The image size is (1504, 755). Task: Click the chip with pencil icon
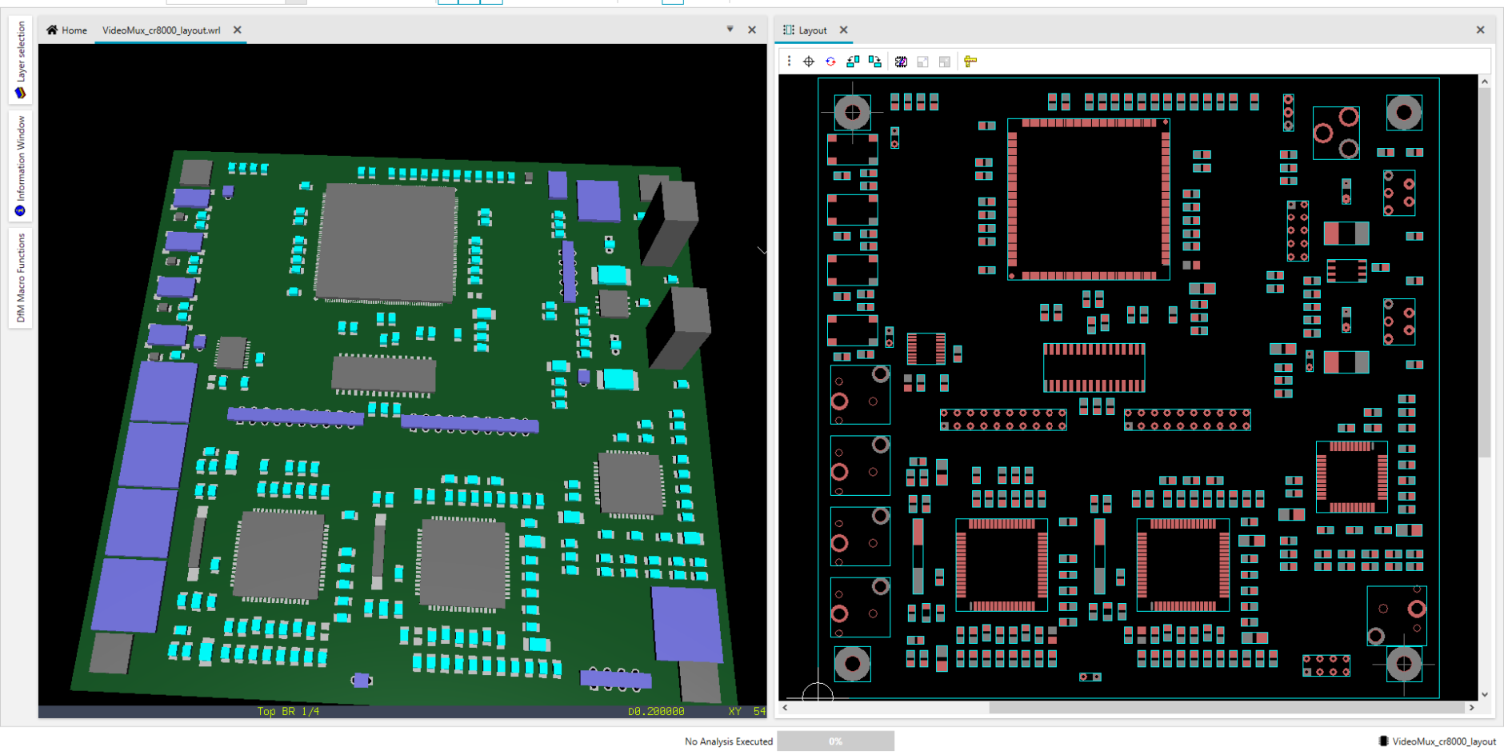pyautogui.click(x=901, y=62)
